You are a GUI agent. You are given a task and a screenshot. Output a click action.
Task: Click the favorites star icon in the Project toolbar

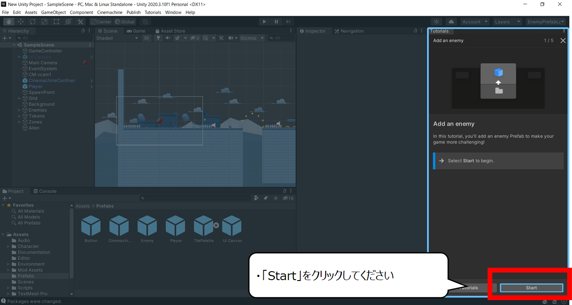point(276,198)
